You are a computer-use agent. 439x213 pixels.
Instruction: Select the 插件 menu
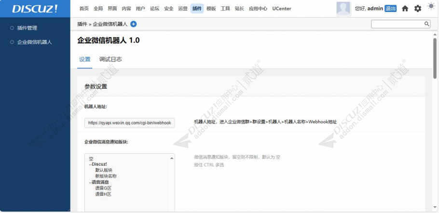[197, 9]
